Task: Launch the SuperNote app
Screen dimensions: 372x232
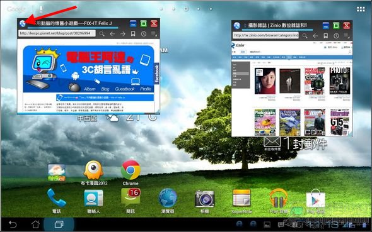Action: pos(241,201)
